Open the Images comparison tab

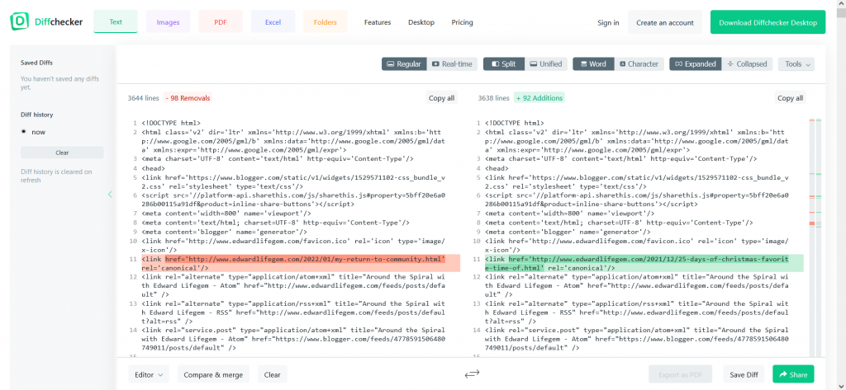(x=168, y=22)
